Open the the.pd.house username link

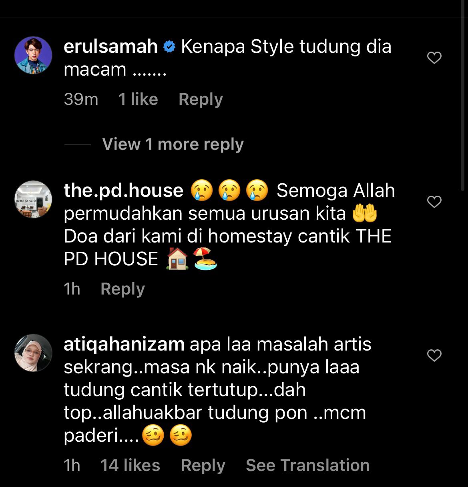pos(123,190)
